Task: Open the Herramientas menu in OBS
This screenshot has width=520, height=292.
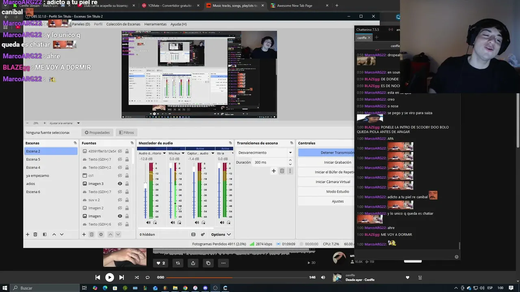Action: click(x=155, y=24)
